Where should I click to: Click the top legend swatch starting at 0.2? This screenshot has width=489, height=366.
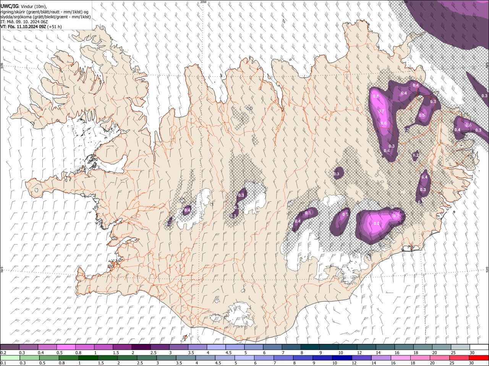(10, 347)
